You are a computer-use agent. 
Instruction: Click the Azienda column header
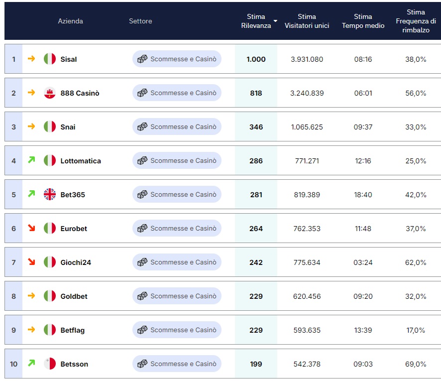[x=70, y=21]
